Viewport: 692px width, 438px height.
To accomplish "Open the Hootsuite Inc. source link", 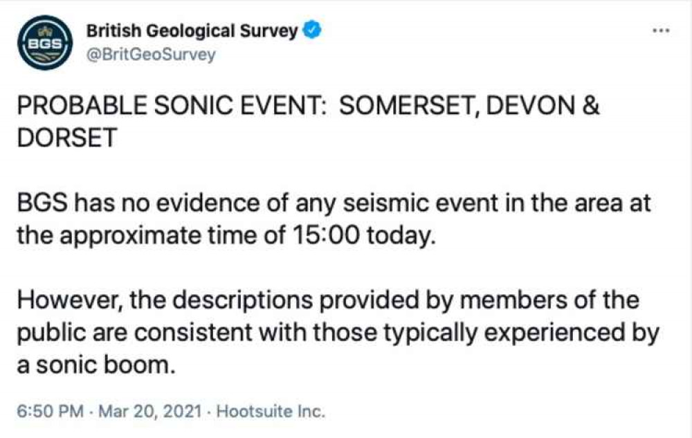I will click(x=271, y=411).
